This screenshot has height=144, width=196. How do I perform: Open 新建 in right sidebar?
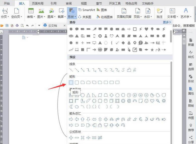(x=191, y=42)
